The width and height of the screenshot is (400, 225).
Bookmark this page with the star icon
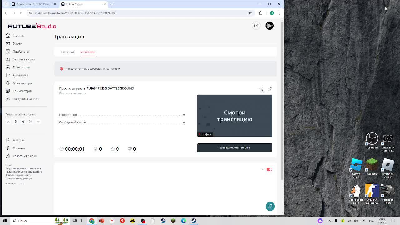[x=250, y=13]
